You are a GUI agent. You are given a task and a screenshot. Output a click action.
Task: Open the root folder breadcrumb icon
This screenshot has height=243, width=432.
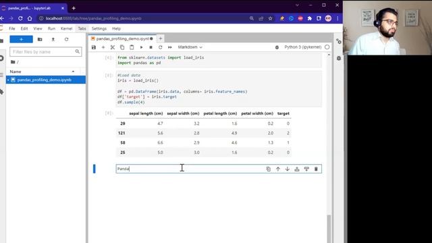[13, 62]
